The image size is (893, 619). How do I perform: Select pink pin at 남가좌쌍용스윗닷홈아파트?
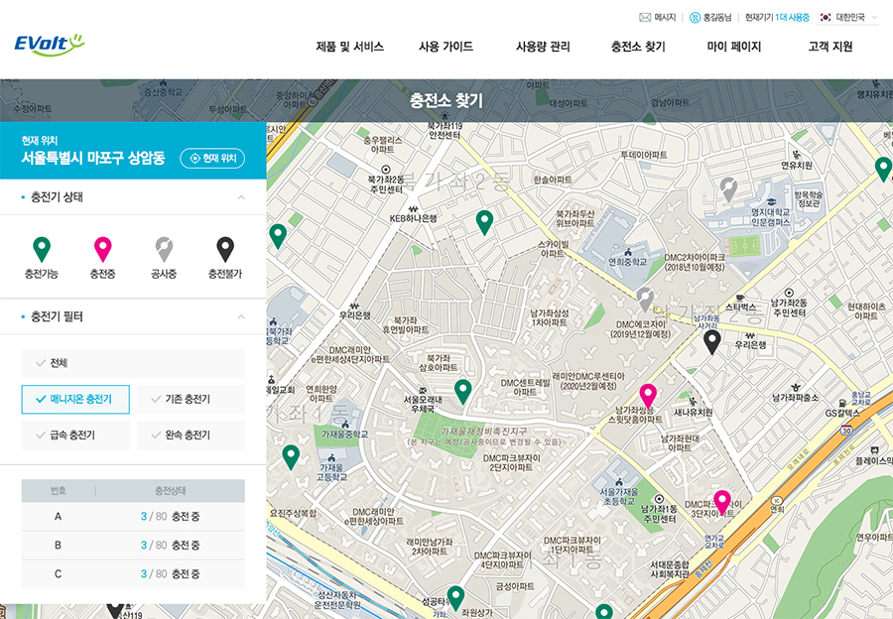pos(648,397)
